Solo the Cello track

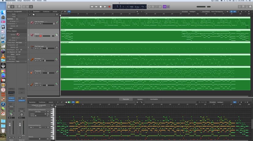click(x=38, y=85)
